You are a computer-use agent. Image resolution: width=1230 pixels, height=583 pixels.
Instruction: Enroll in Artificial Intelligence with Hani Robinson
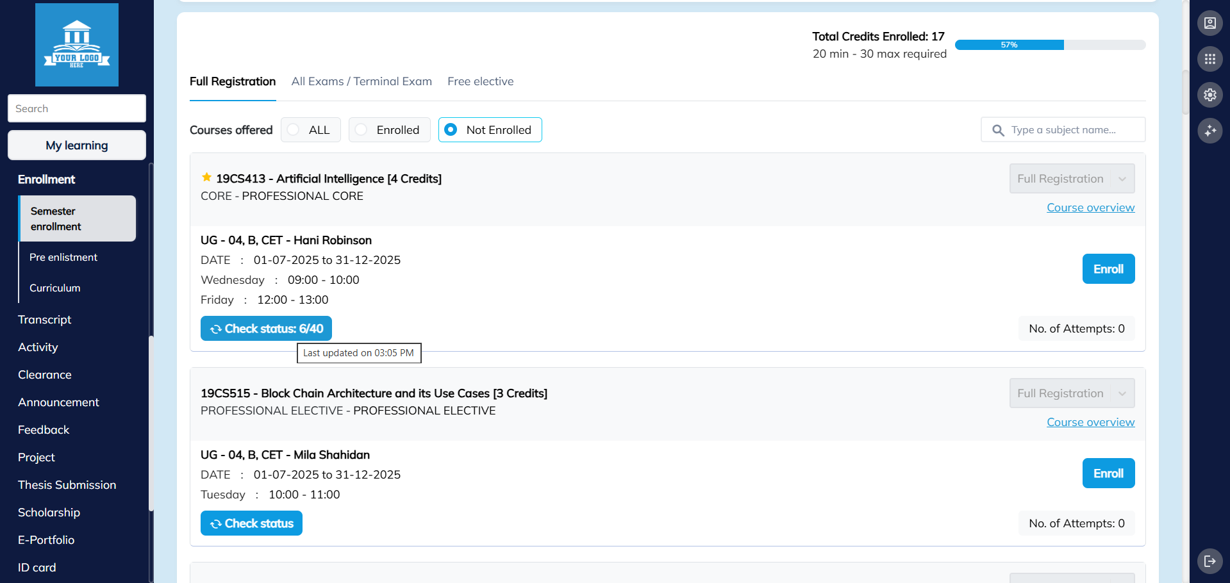tap(1108, 268)
